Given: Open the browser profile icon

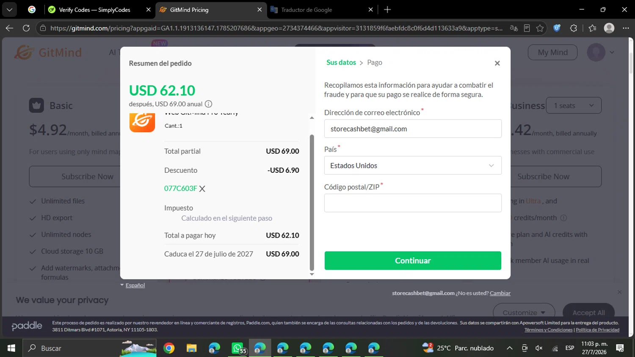Looking at the screenshot, I should click(x=609, y=28).
